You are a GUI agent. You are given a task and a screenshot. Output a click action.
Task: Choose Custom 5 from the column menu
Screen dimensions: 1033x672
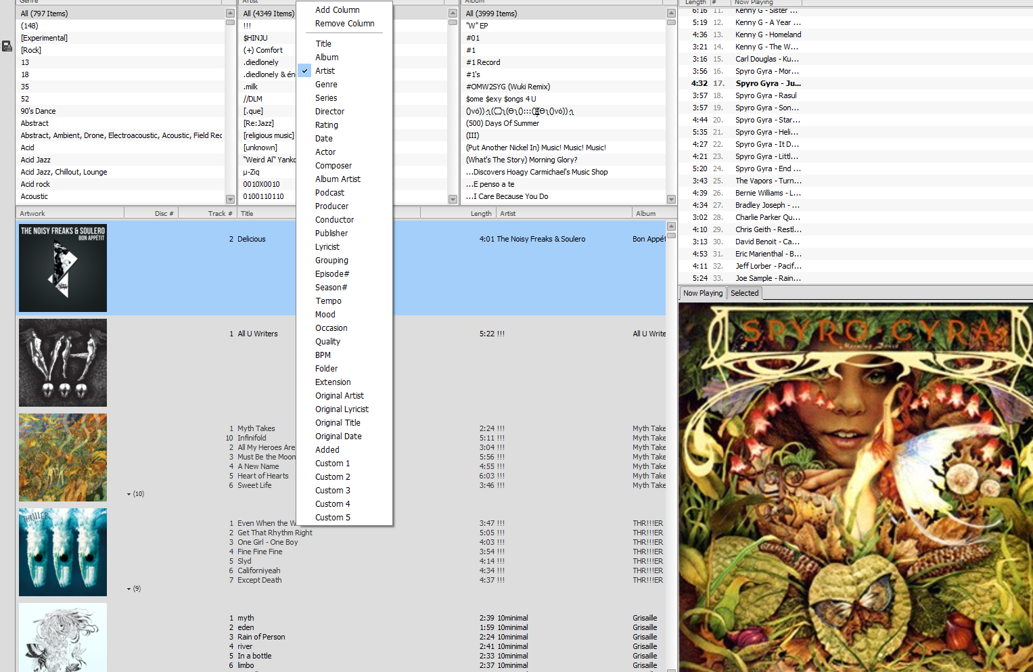(344, 518)
